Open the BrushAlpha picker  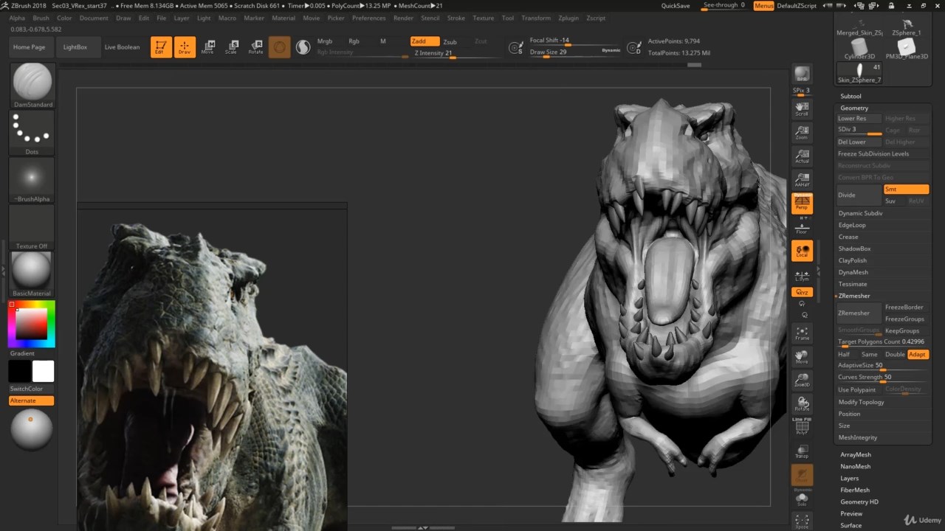32,180
